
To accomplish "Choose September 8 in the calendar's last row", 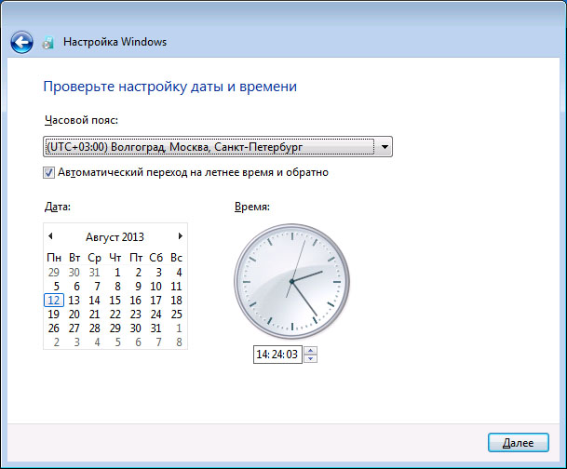I will [177, 342].
